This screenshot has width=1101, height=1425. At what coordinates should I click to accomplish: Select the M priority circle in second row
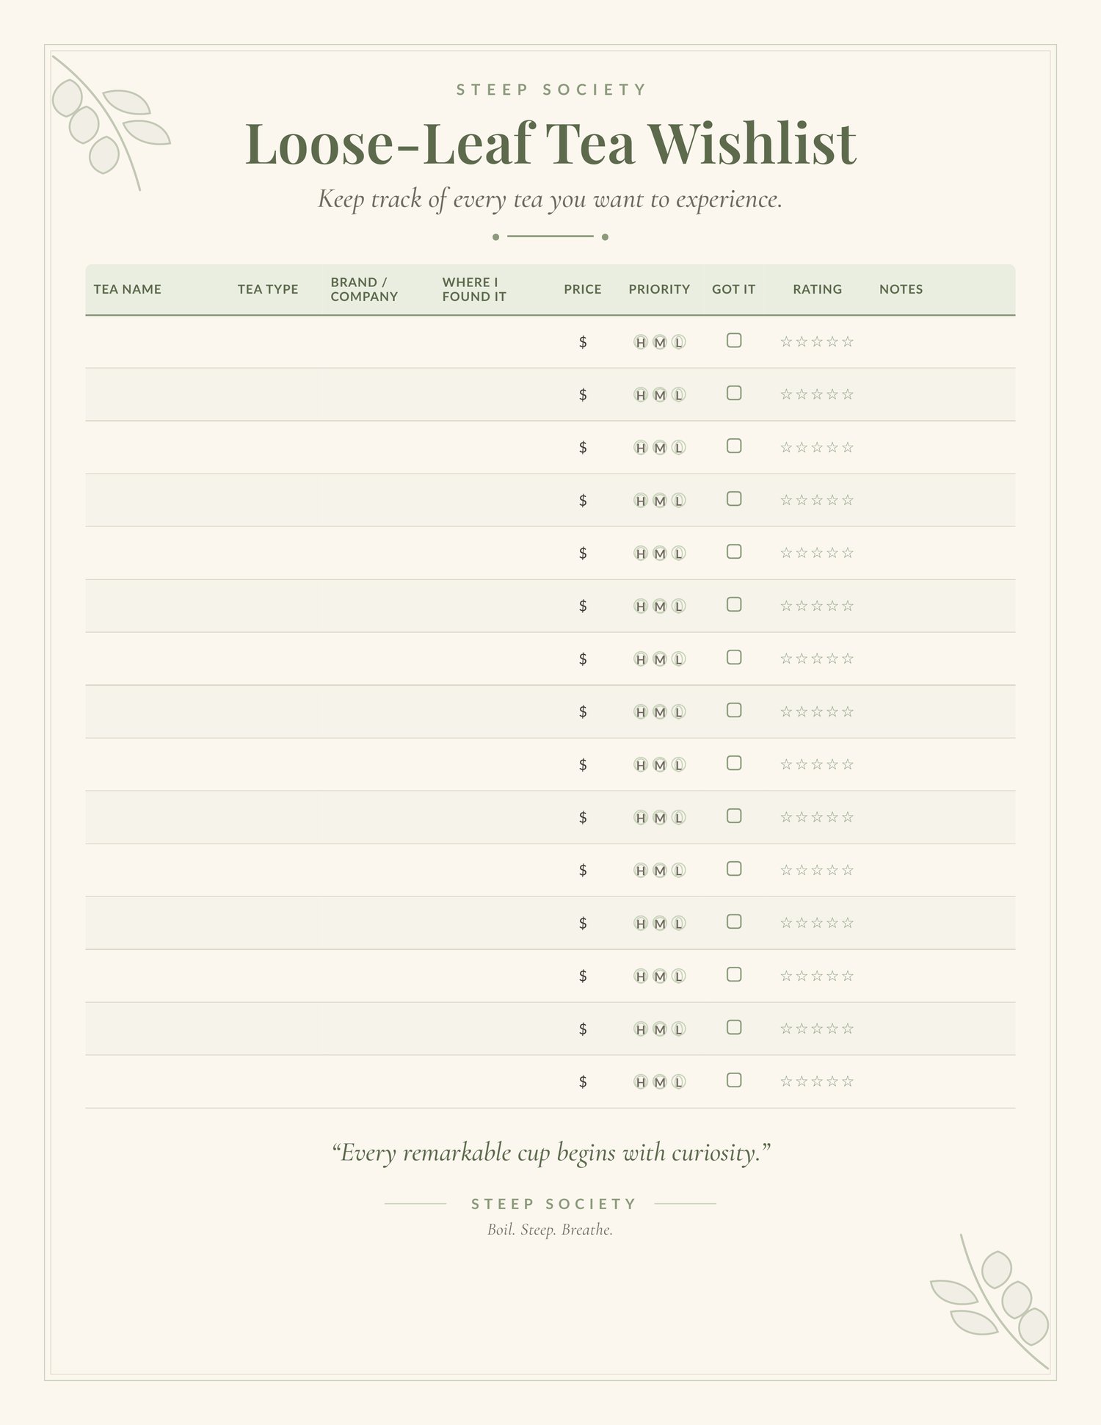pyautogui.click(x=659, y=395)
